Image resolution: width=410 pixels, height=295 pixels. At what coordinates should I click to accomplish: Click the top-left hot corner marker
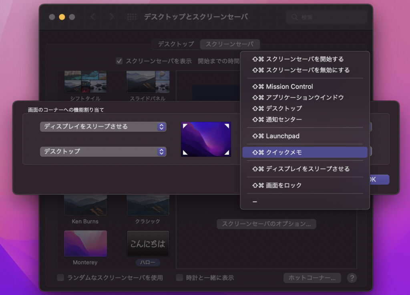click(185, 126)
